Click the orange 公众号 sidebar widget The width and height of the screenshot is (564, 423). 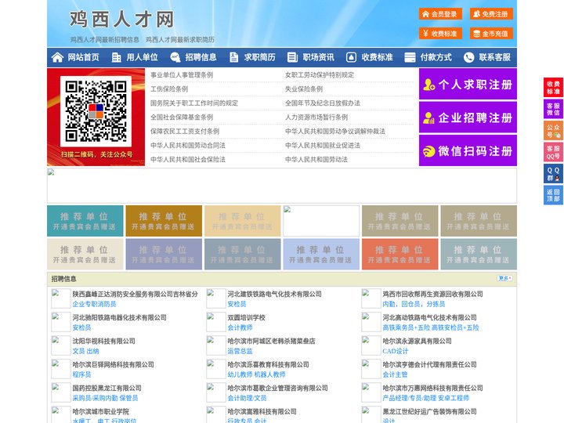(553, 131)
